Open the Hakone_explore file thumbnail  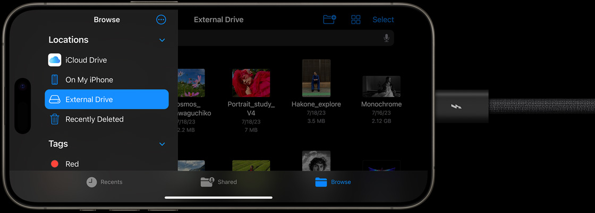pyautogui.click(x=316, y=78)
